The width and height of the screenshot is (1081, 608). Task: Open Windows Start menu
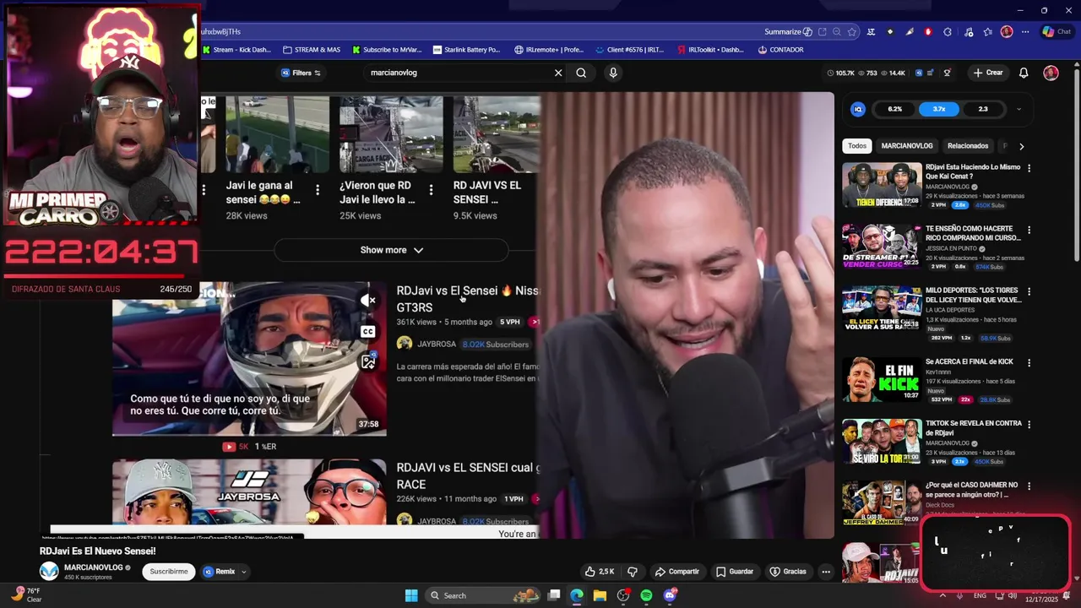[x=411, y=595]
